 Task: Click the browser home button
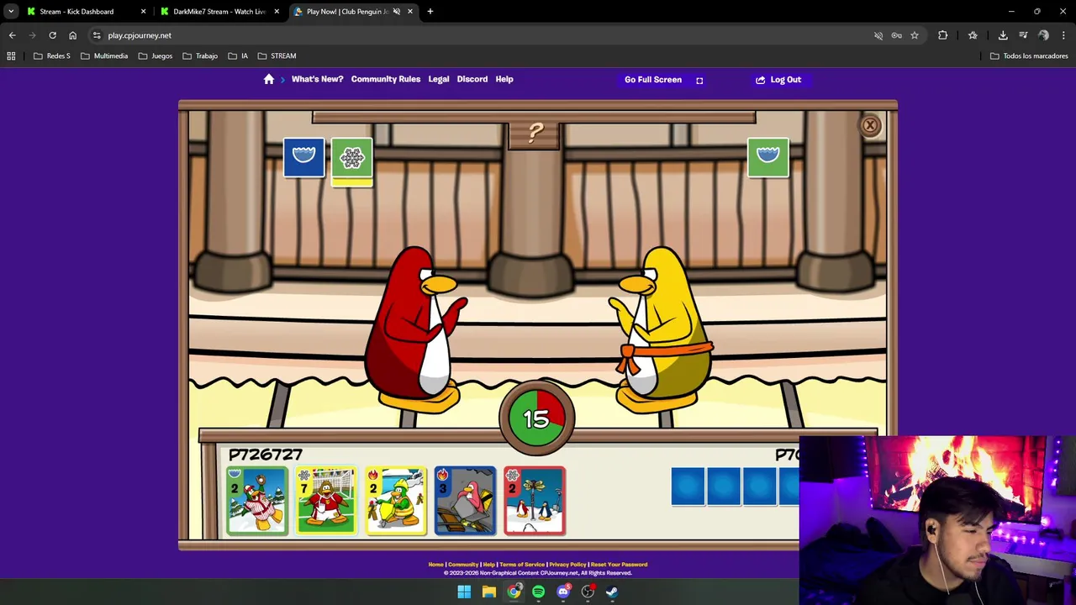[73, 35]
